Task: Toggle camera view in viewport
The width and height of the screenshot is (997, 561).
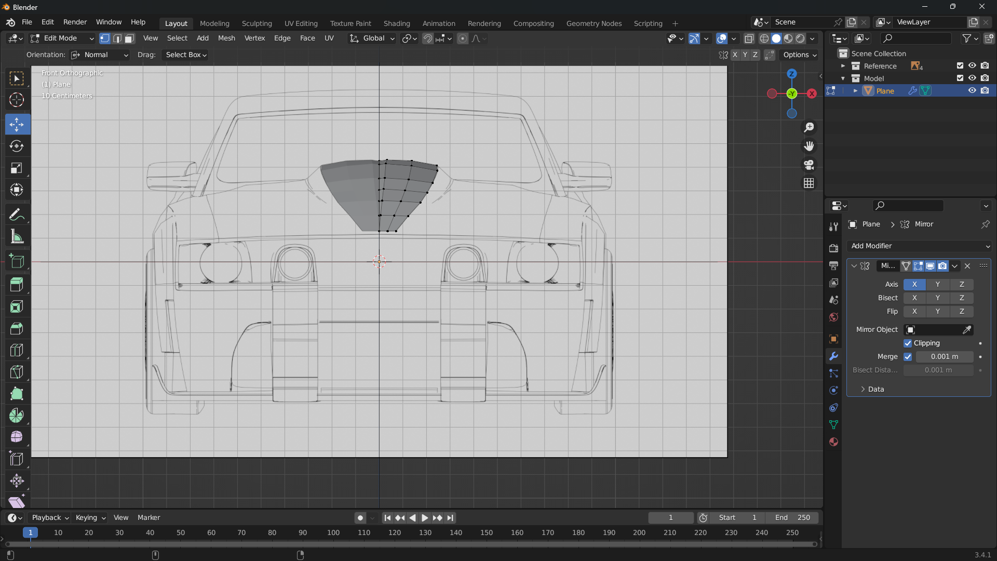Action: pyautogui.click(x=809, y=165)
